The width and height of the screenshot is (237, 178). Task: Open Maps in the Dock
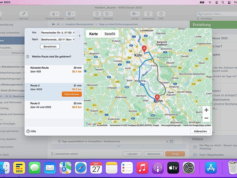click(65, 168)
